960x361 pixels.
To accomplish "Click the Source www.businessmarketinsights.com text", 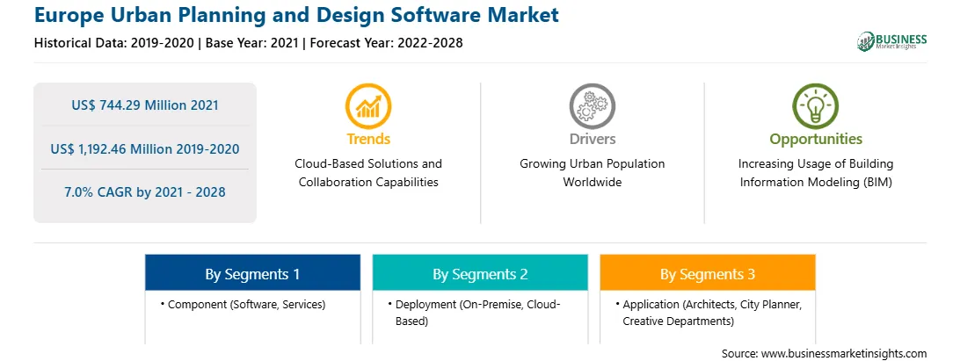I will pyautogui.click(x=824, y=353).
